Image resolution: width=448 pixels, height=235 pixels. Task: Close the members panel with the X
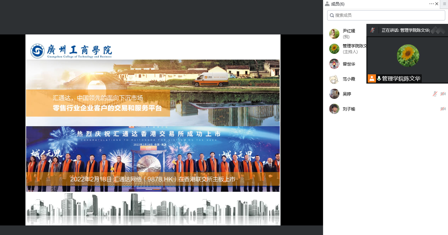tap(437, 4)
